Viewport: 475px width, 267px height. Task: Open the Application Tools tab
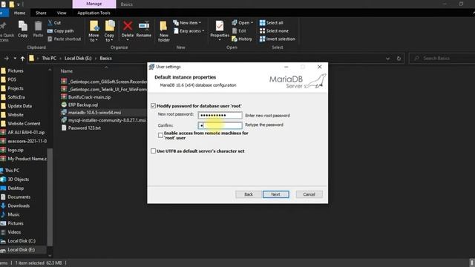pyautogui.click(x=94, y=13)
